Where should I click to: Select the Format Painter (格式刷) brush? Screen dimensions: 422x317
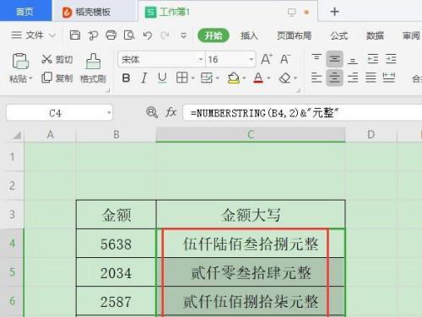click(x=93, y=68)
